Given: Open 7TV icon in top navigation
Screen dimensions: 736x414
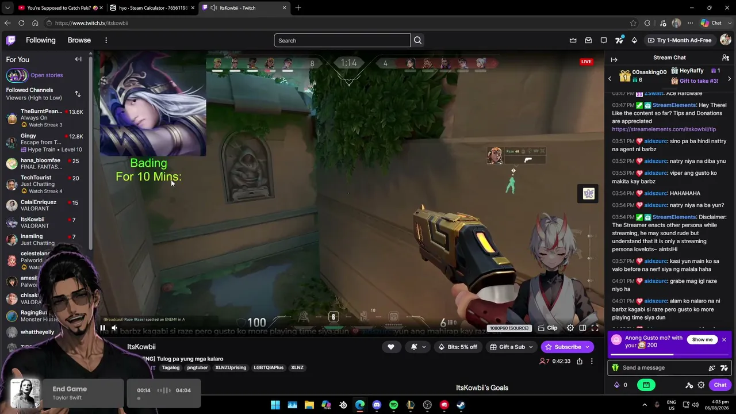Looking at the screenshot, I should pos(619,40).
